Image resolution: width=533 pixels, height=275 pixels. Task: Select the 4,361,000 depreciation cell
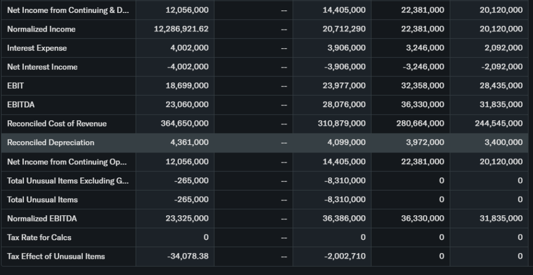tap(189, 142)
